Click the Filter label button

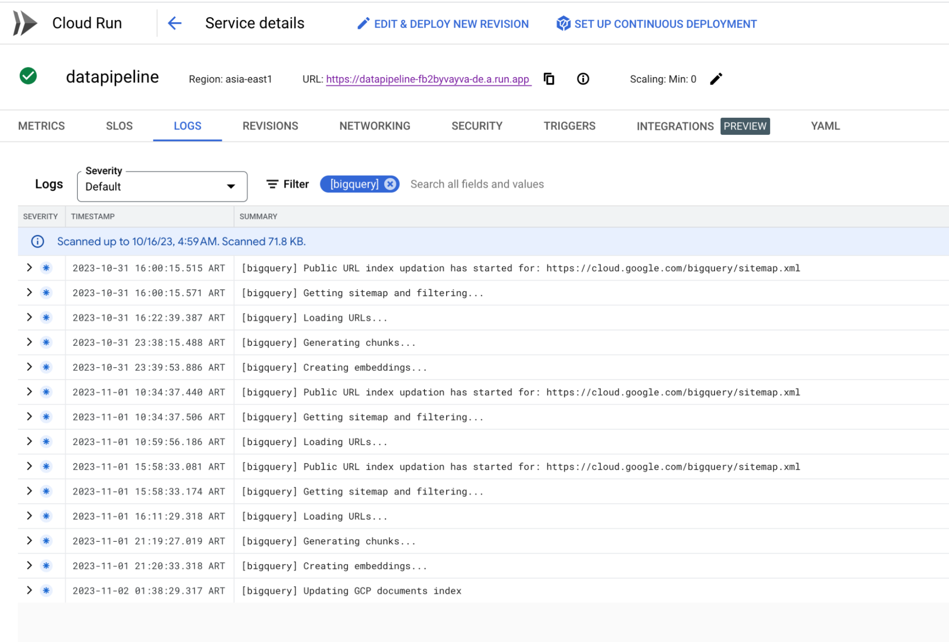coord(288,184)
